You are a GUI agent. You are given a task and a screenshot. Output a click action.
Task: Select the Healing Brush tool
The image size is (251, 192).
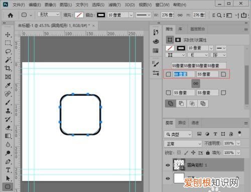coord(8,94)
